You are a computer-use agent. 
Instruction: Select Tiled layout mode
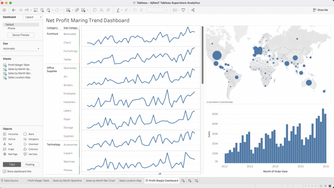pos(11,165)
